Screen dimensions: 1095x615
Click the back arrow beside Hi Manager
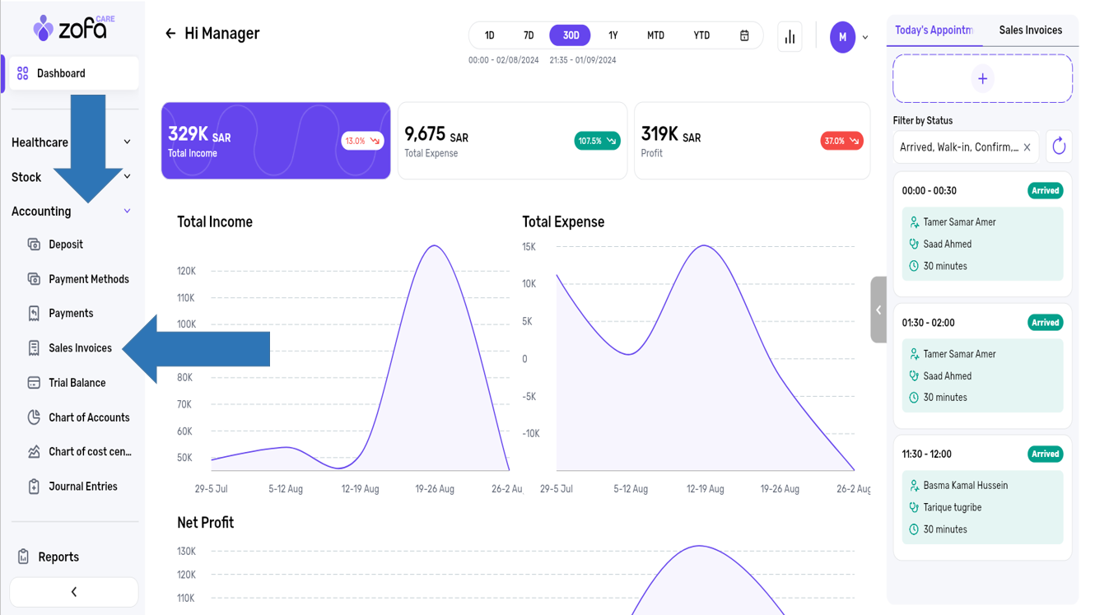point(170,34)
